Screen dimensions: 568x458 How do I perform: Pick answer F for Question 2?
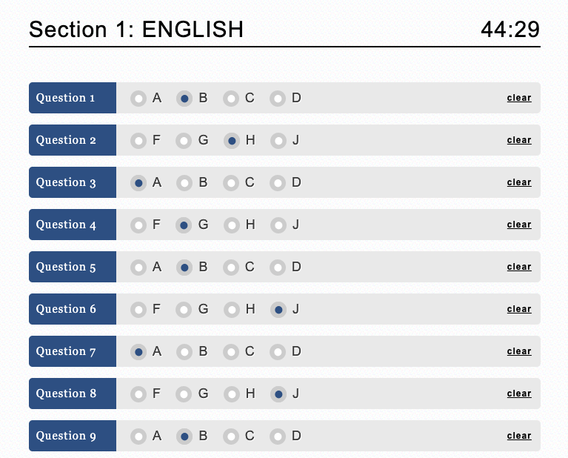point(138,141)
